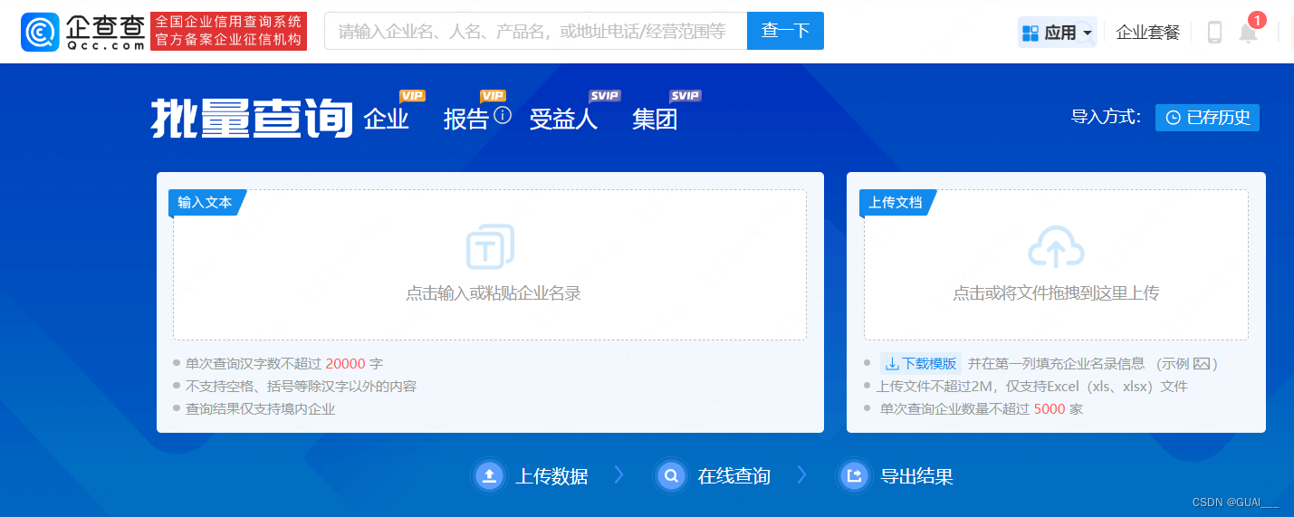Focus the company search input field
Screen dimensions: 1294x517
[x=535, y=31]
